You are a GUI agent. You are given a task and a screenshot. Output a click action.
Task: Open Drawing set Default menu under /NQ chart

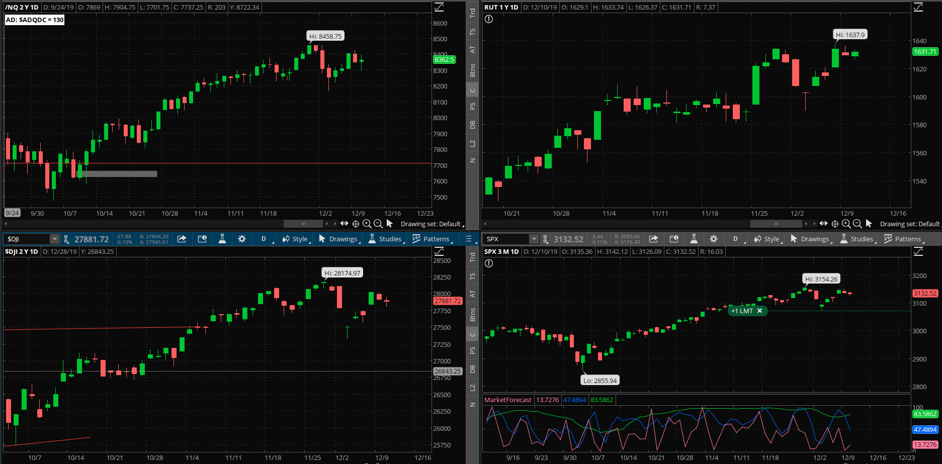coord(432,224)
